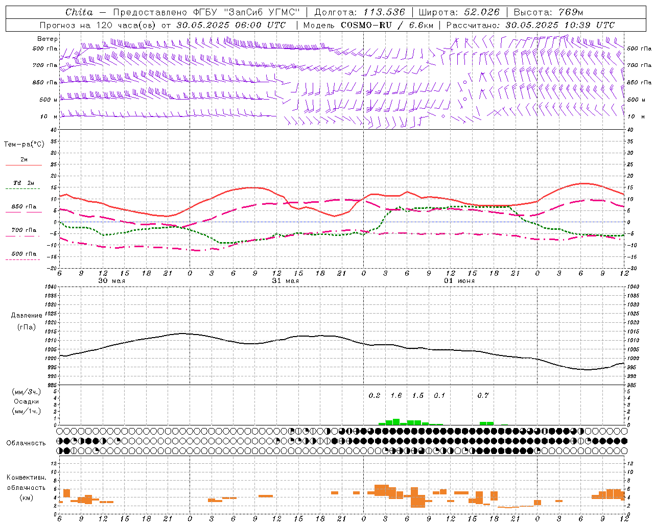Click the '850 гПа' temperature legend entry
This screenshot has height=523, width=654.
click(x=24, y=207)
